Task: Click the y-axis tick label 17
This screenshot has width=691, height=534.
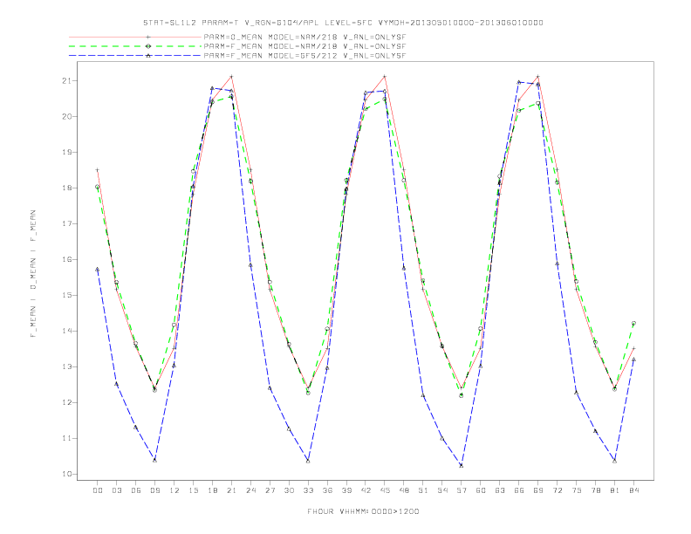Action: (x=66, y=224)
